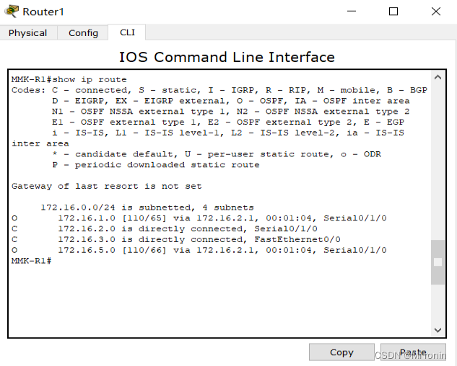Close the Router1 window
Screen dimensions: 457x366
click(x=436, y=12)
